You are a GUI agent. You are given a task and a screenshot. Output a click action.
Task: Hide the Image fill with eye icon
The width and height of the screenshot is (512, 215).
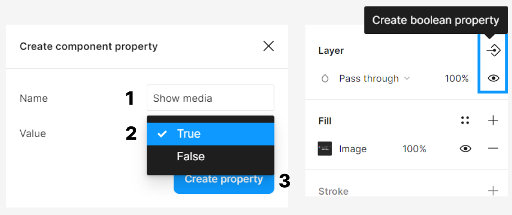point(466,149)
